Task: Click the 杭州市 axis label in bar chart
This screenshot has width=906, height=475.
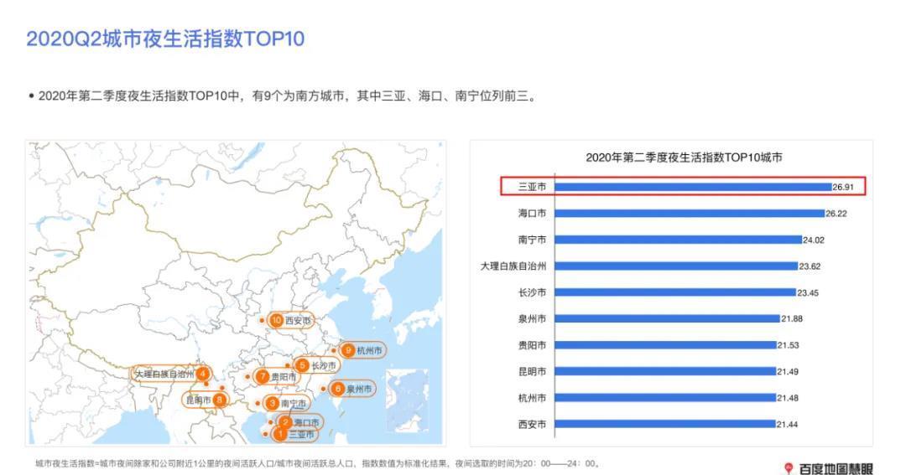Action: (532, 398)
